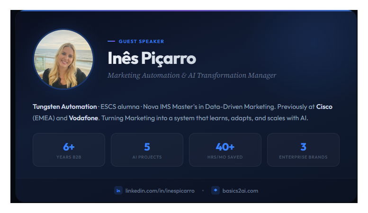Click the ESCS alumna text in bio
Image resolution: width=368 pixels, height=213 pixels.
120,106
